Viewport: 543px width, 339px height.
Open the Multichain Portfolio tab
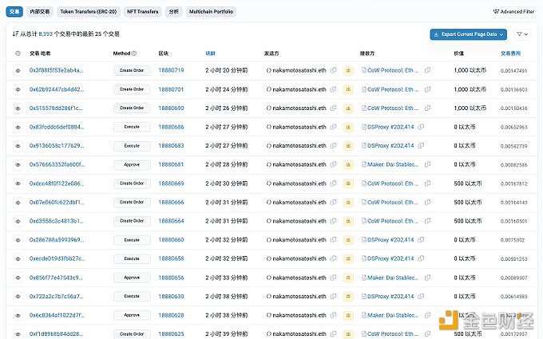[x=211, y=11]
